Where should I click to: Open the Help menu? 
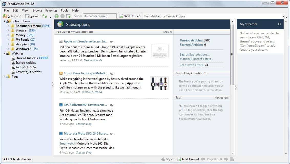click(75, 10)
